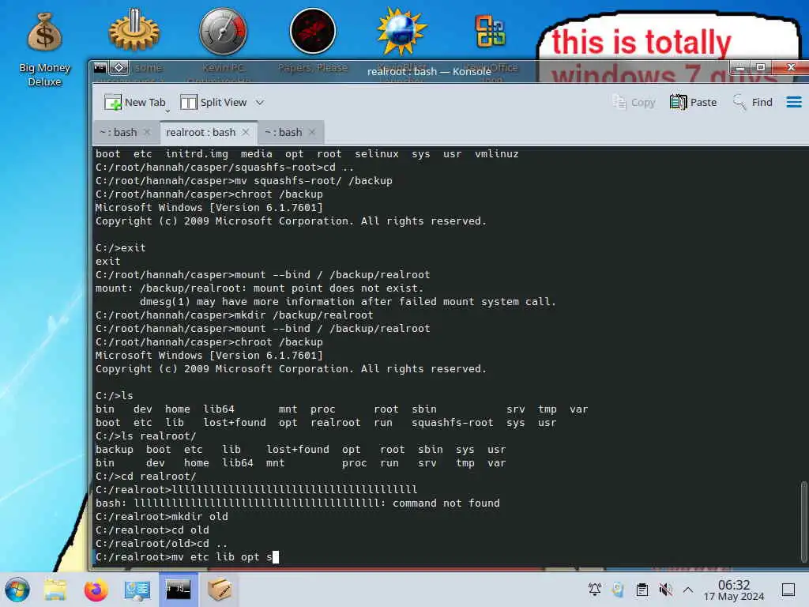Expand the New Tab profile dropdown arrow
Screen dimensions: 809x607
pyautogui.click(x=167, y=111)
